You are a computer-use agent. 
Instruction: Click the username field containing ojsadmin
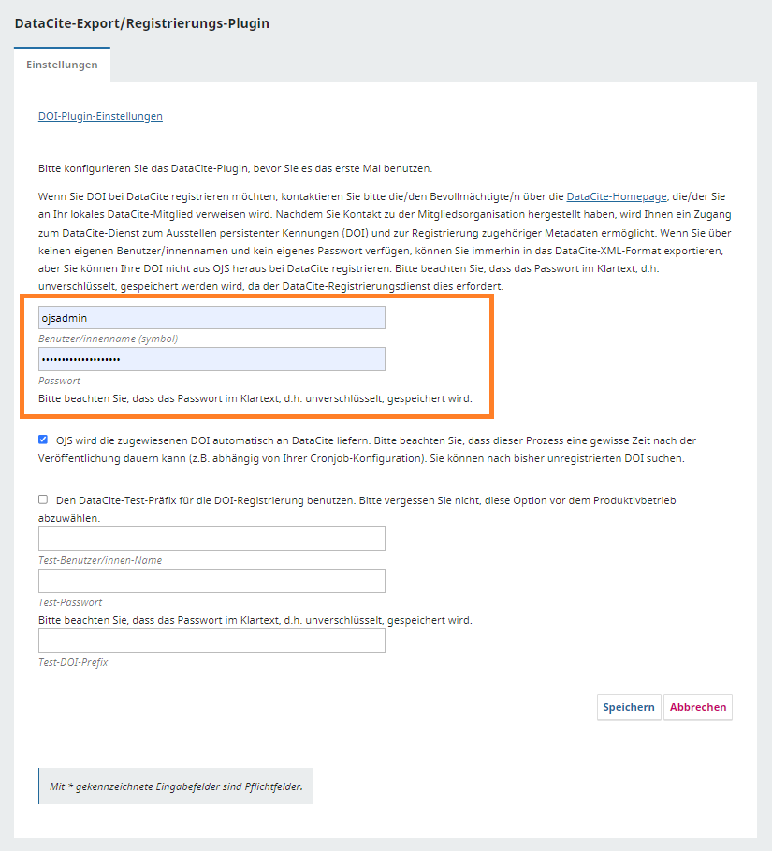pyautogui.click(x=211, y=318)
